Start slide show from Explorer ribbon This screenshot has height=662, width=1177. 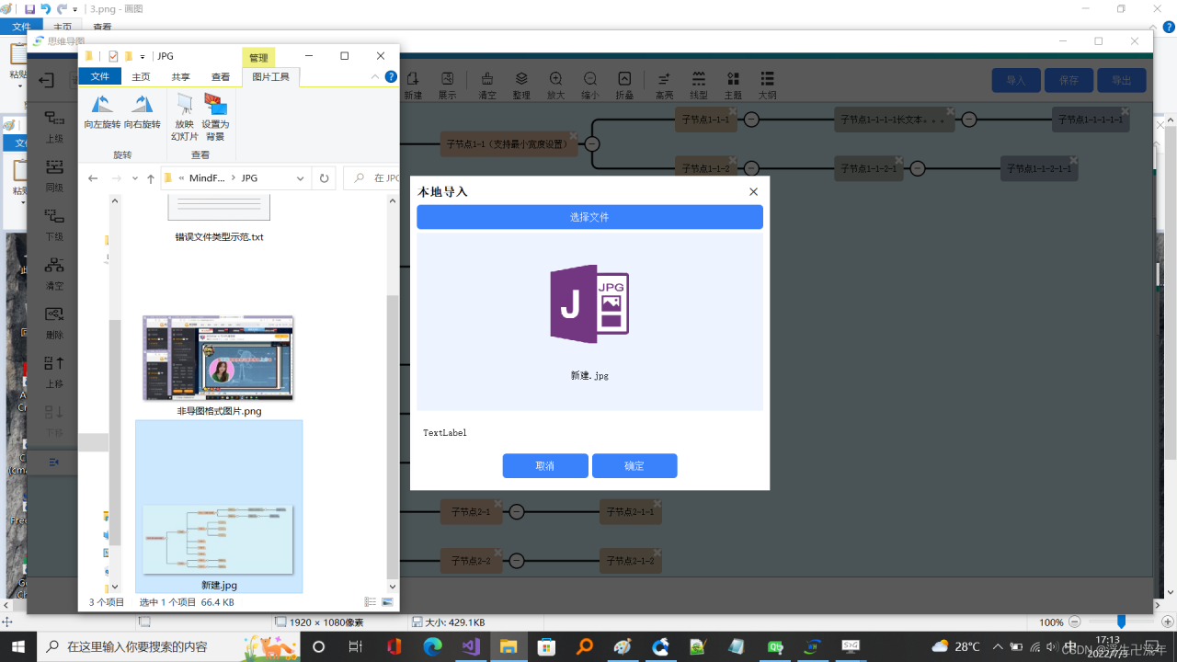click(x=185, y=116)
